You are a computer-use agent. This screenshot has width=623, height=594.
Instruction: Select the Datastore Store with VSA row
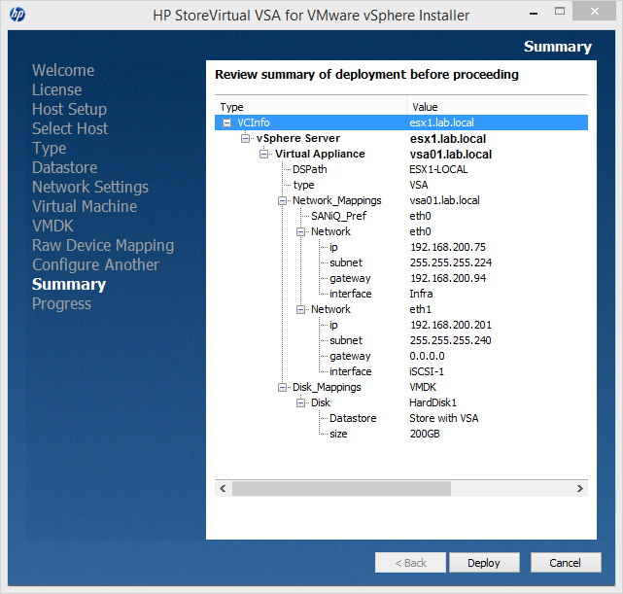coord(401,418)
